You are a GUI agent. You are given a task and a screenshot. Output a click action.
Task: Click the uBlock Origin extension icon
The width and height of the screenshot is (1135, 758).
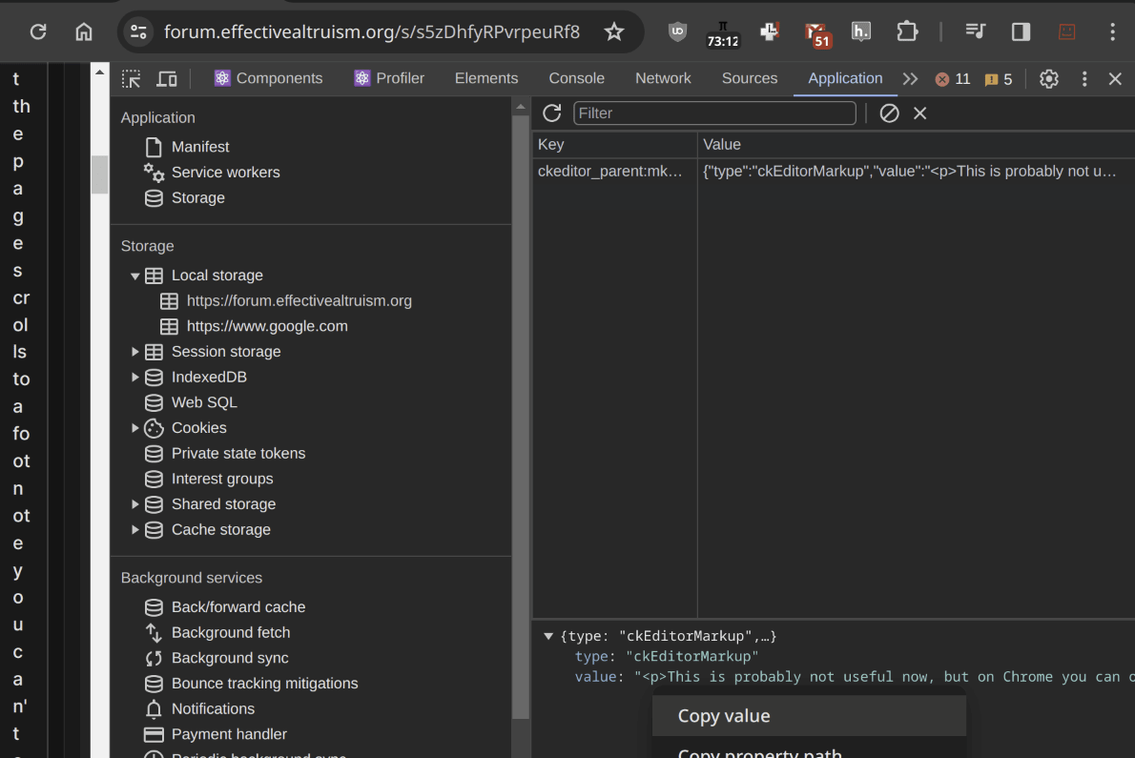point(677,31)
